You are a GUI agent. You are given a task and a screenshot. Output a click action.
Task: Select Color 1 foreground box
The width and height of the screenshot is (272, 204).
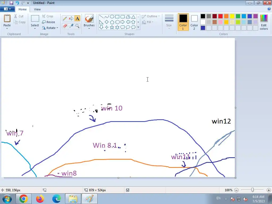pyautogui.click(x=183, y=22)
